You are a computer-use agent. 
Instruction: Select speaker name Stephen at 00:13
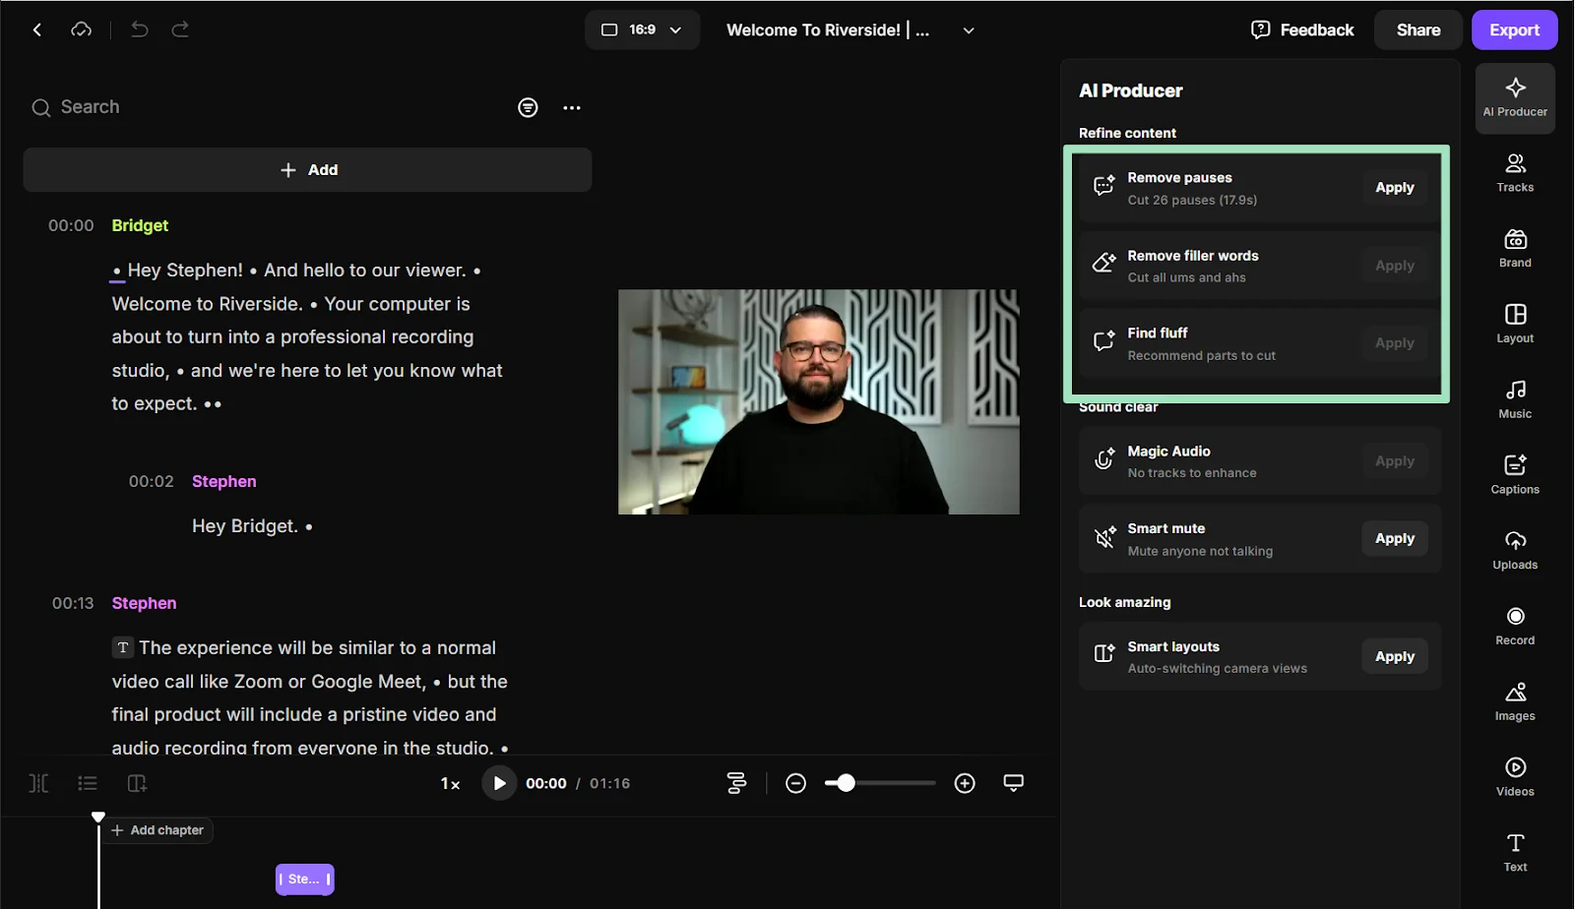pos(144,603)
